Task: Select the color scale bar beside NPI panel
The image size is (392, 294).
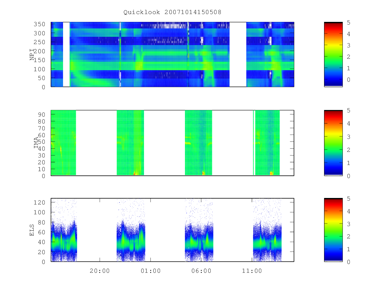Action: point(333,54)
